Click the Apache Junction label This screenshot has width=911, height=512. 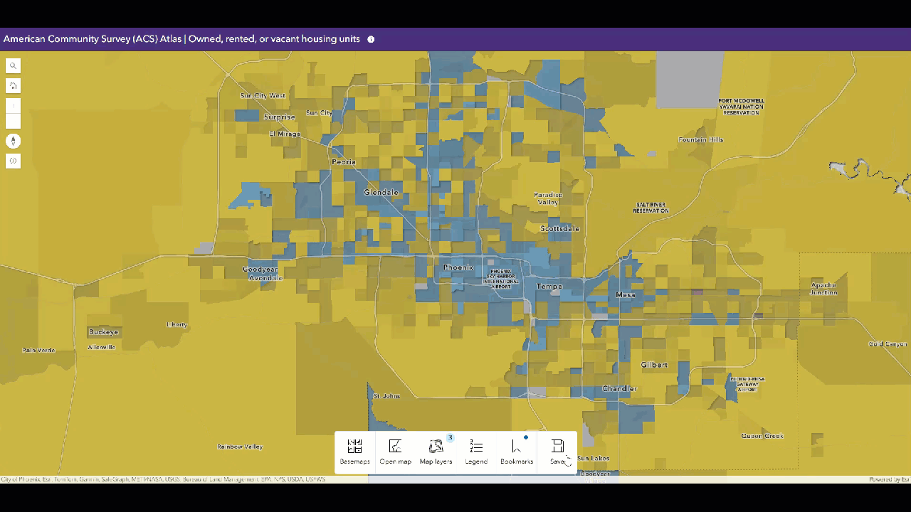pos(823,289)
